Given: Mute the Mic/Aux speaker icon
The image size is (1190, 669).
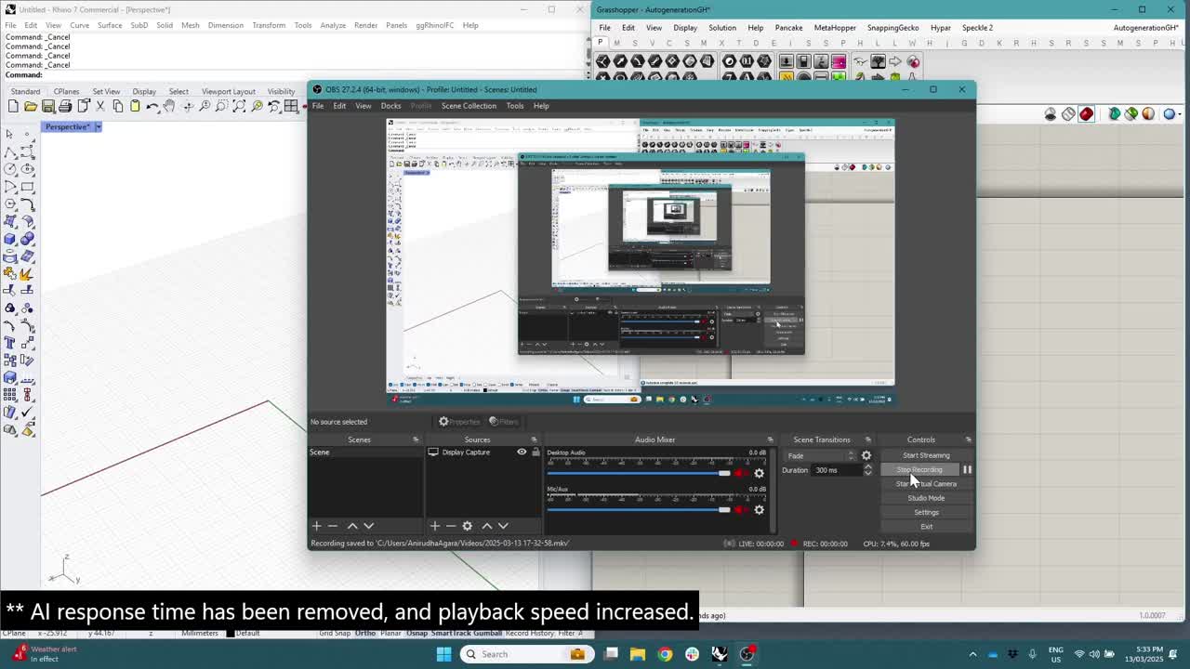Looking at the screenshot, I should click(741, 509).
